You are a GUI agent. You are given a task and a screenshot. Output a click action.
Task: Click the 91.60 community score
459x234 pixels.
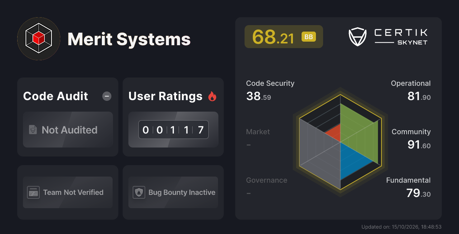coord(419,145)
